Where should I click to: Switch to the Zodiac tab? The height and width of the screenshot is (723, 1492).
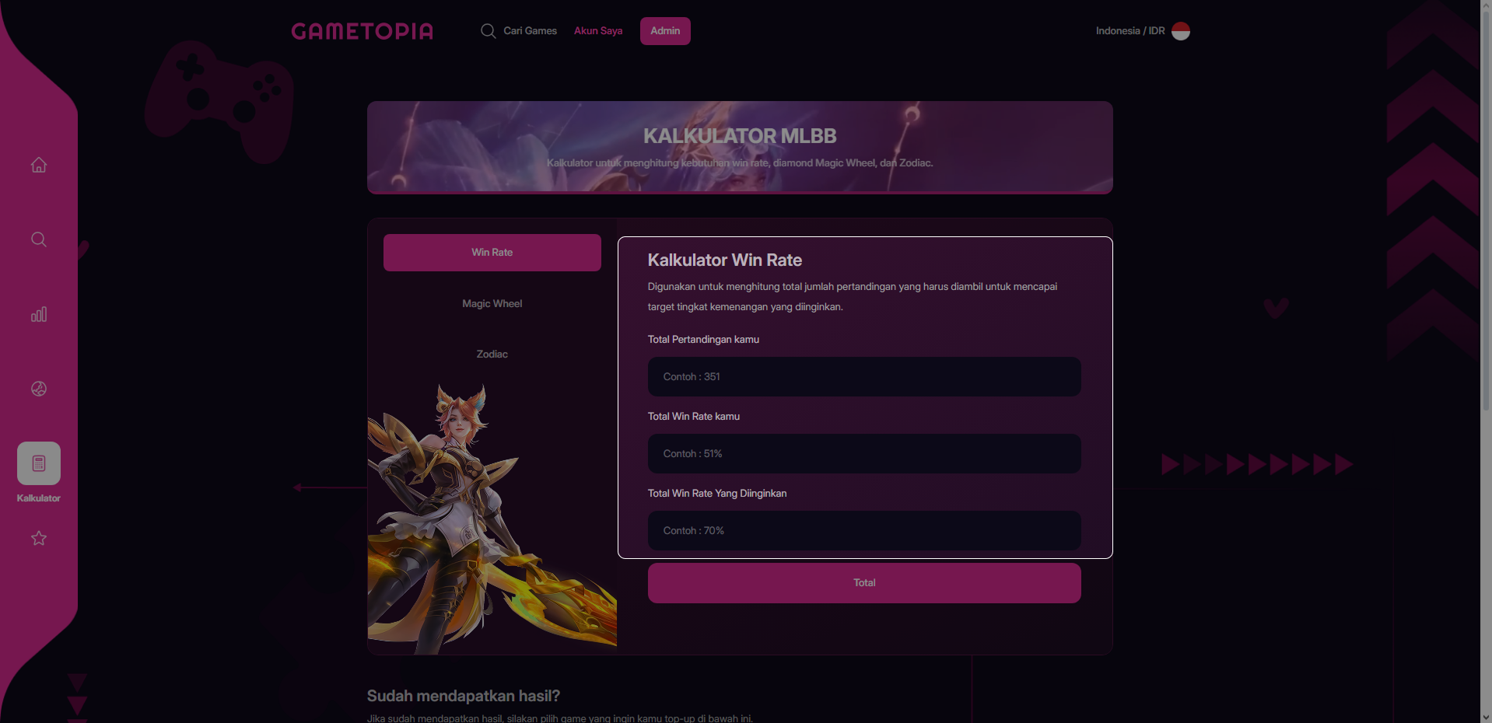pyautogui.click(x=492, y=354)
